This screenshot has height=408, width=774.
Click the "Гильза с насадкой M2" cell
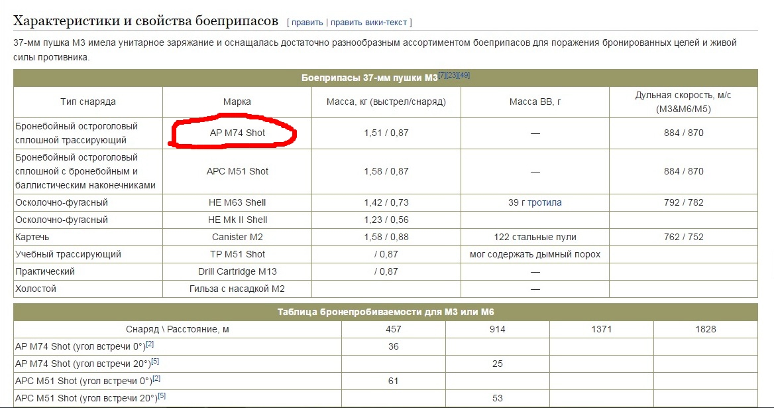(x=237, y=289)
